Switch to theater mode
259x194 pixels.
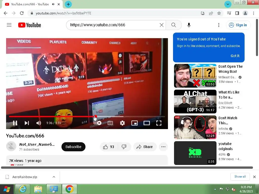(x=146, y=123)
